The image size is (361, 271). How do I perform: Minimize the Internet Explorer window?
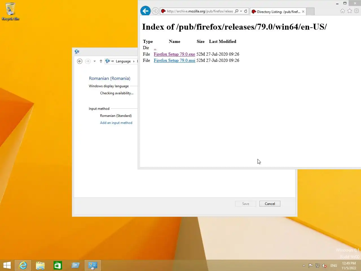pyautogui.click(x=337, y=3)
